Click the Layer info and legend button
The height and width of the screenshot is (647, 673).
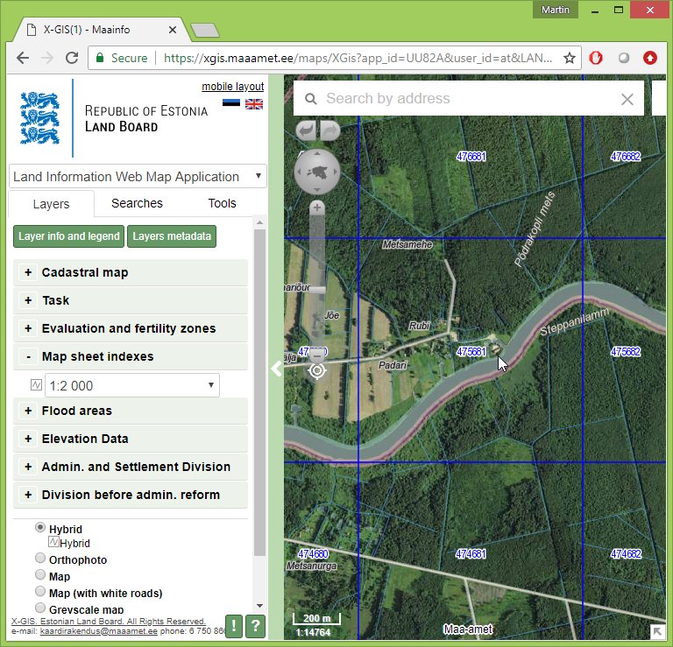tap(69, 236)
